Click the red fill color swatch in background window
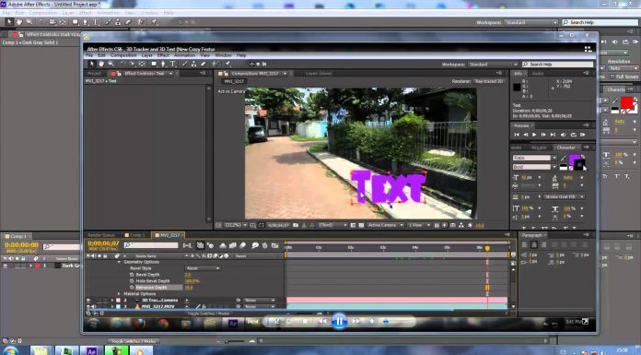The width and height of the screenshot is (641, 355). tap(626, 102)
